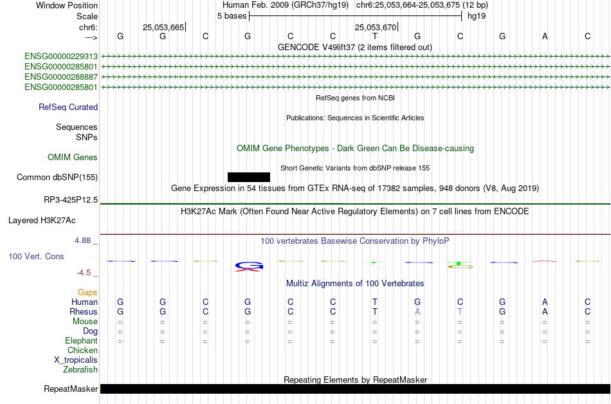Click the ENSG00000288887 gene label

click(x=61, y=77)
